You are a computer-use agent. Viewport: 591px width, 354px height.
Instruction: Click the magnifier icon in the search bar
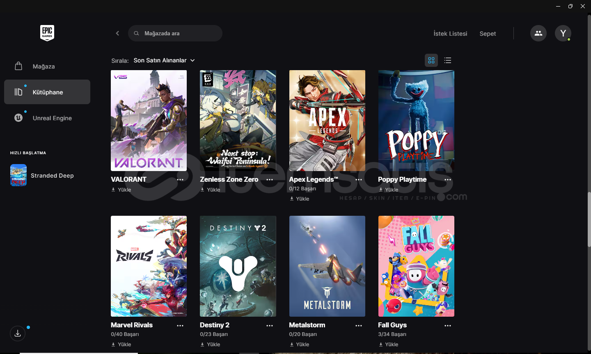tap(136, 33)
